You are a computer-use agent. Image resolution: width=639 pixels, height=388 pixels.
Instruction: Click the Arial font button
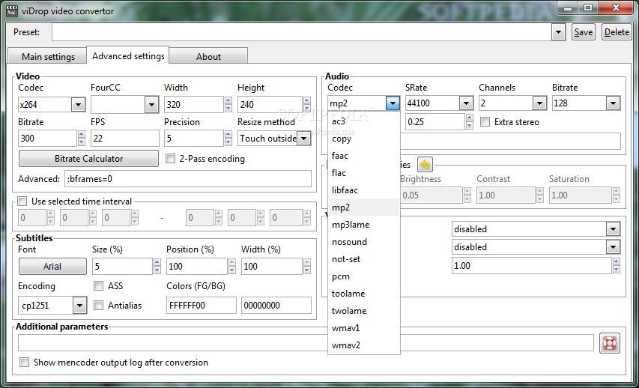click(x=52, y=266)
